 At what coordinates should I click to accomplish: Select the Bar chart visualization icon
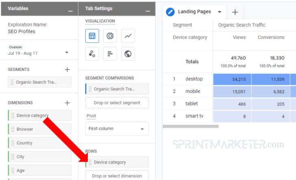pos(110,54)
